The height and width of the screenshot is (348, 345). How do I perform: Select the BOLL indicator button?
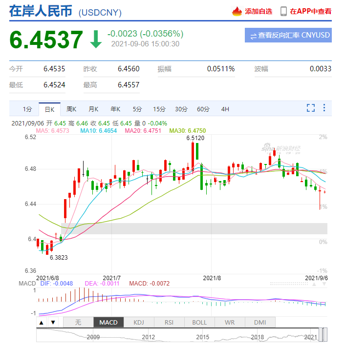click(x=199, y=322)
